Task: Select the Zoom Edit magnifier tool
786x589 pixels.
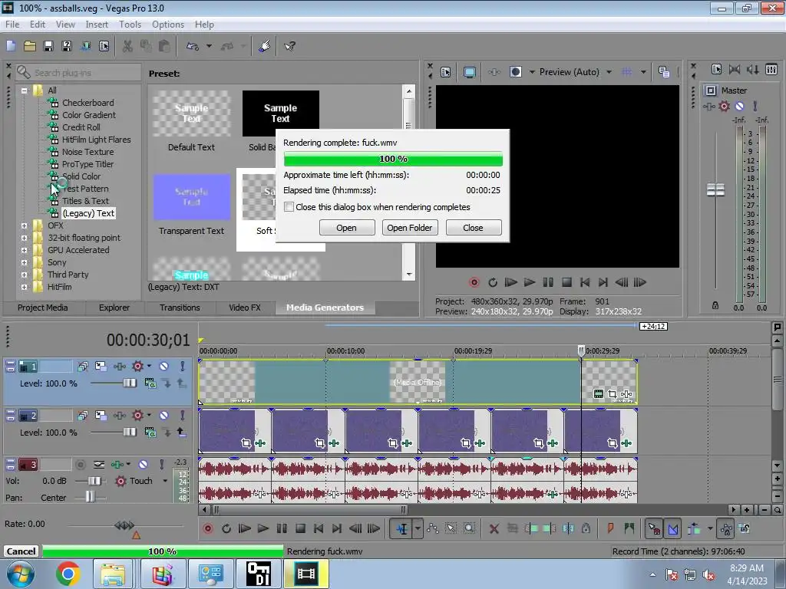Action: point(469,528)
